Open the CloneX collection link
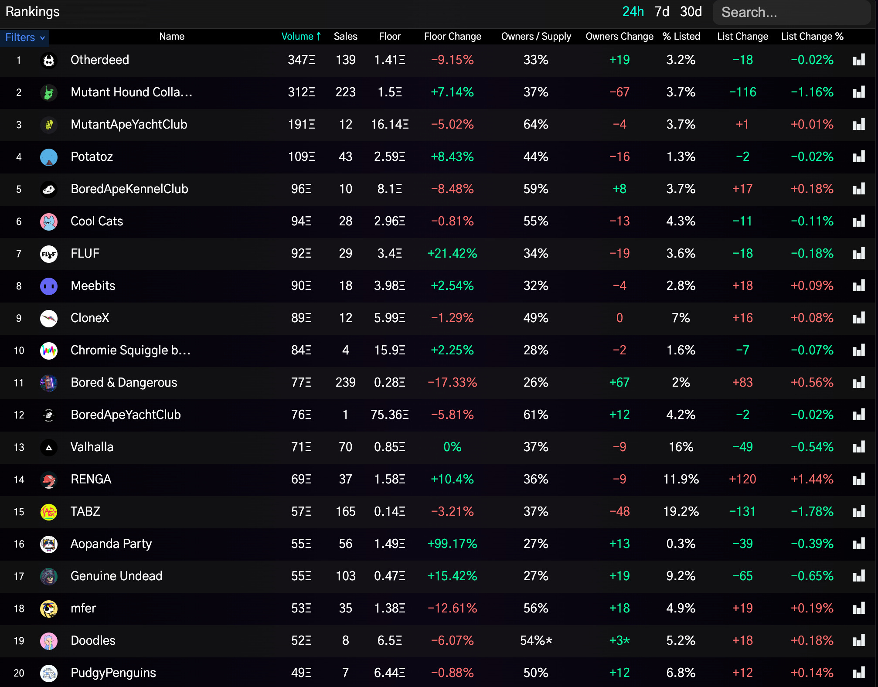Viewport: 878px width, 687px height. click(90, 318)
